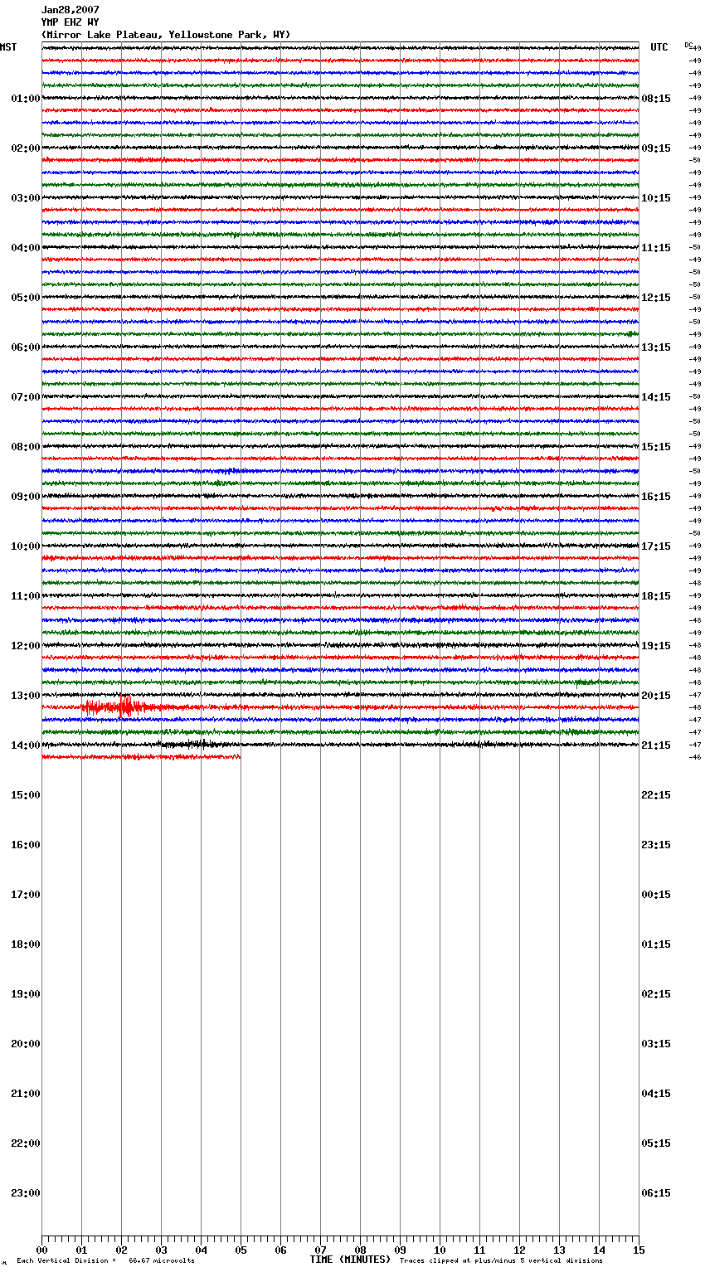Click the Traces clipped at plus/minus note
The image size is (705, 1272).
coord(501,1261)
